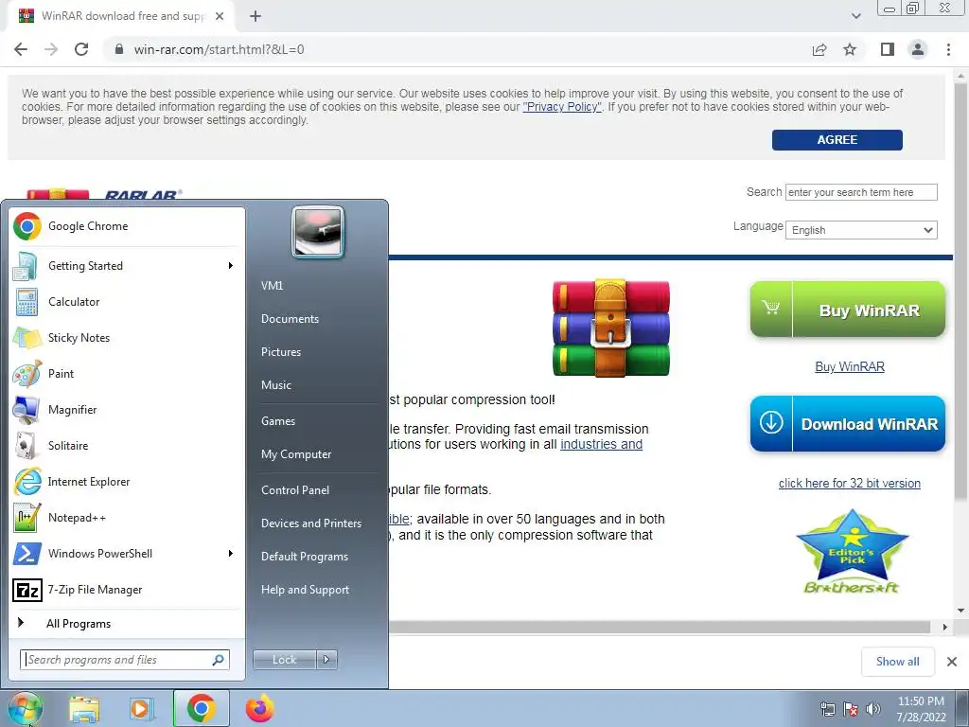This screenshot has width=969, height=727.
Task: Close the WinRAR download tab
Action: (x=220, y=16)
